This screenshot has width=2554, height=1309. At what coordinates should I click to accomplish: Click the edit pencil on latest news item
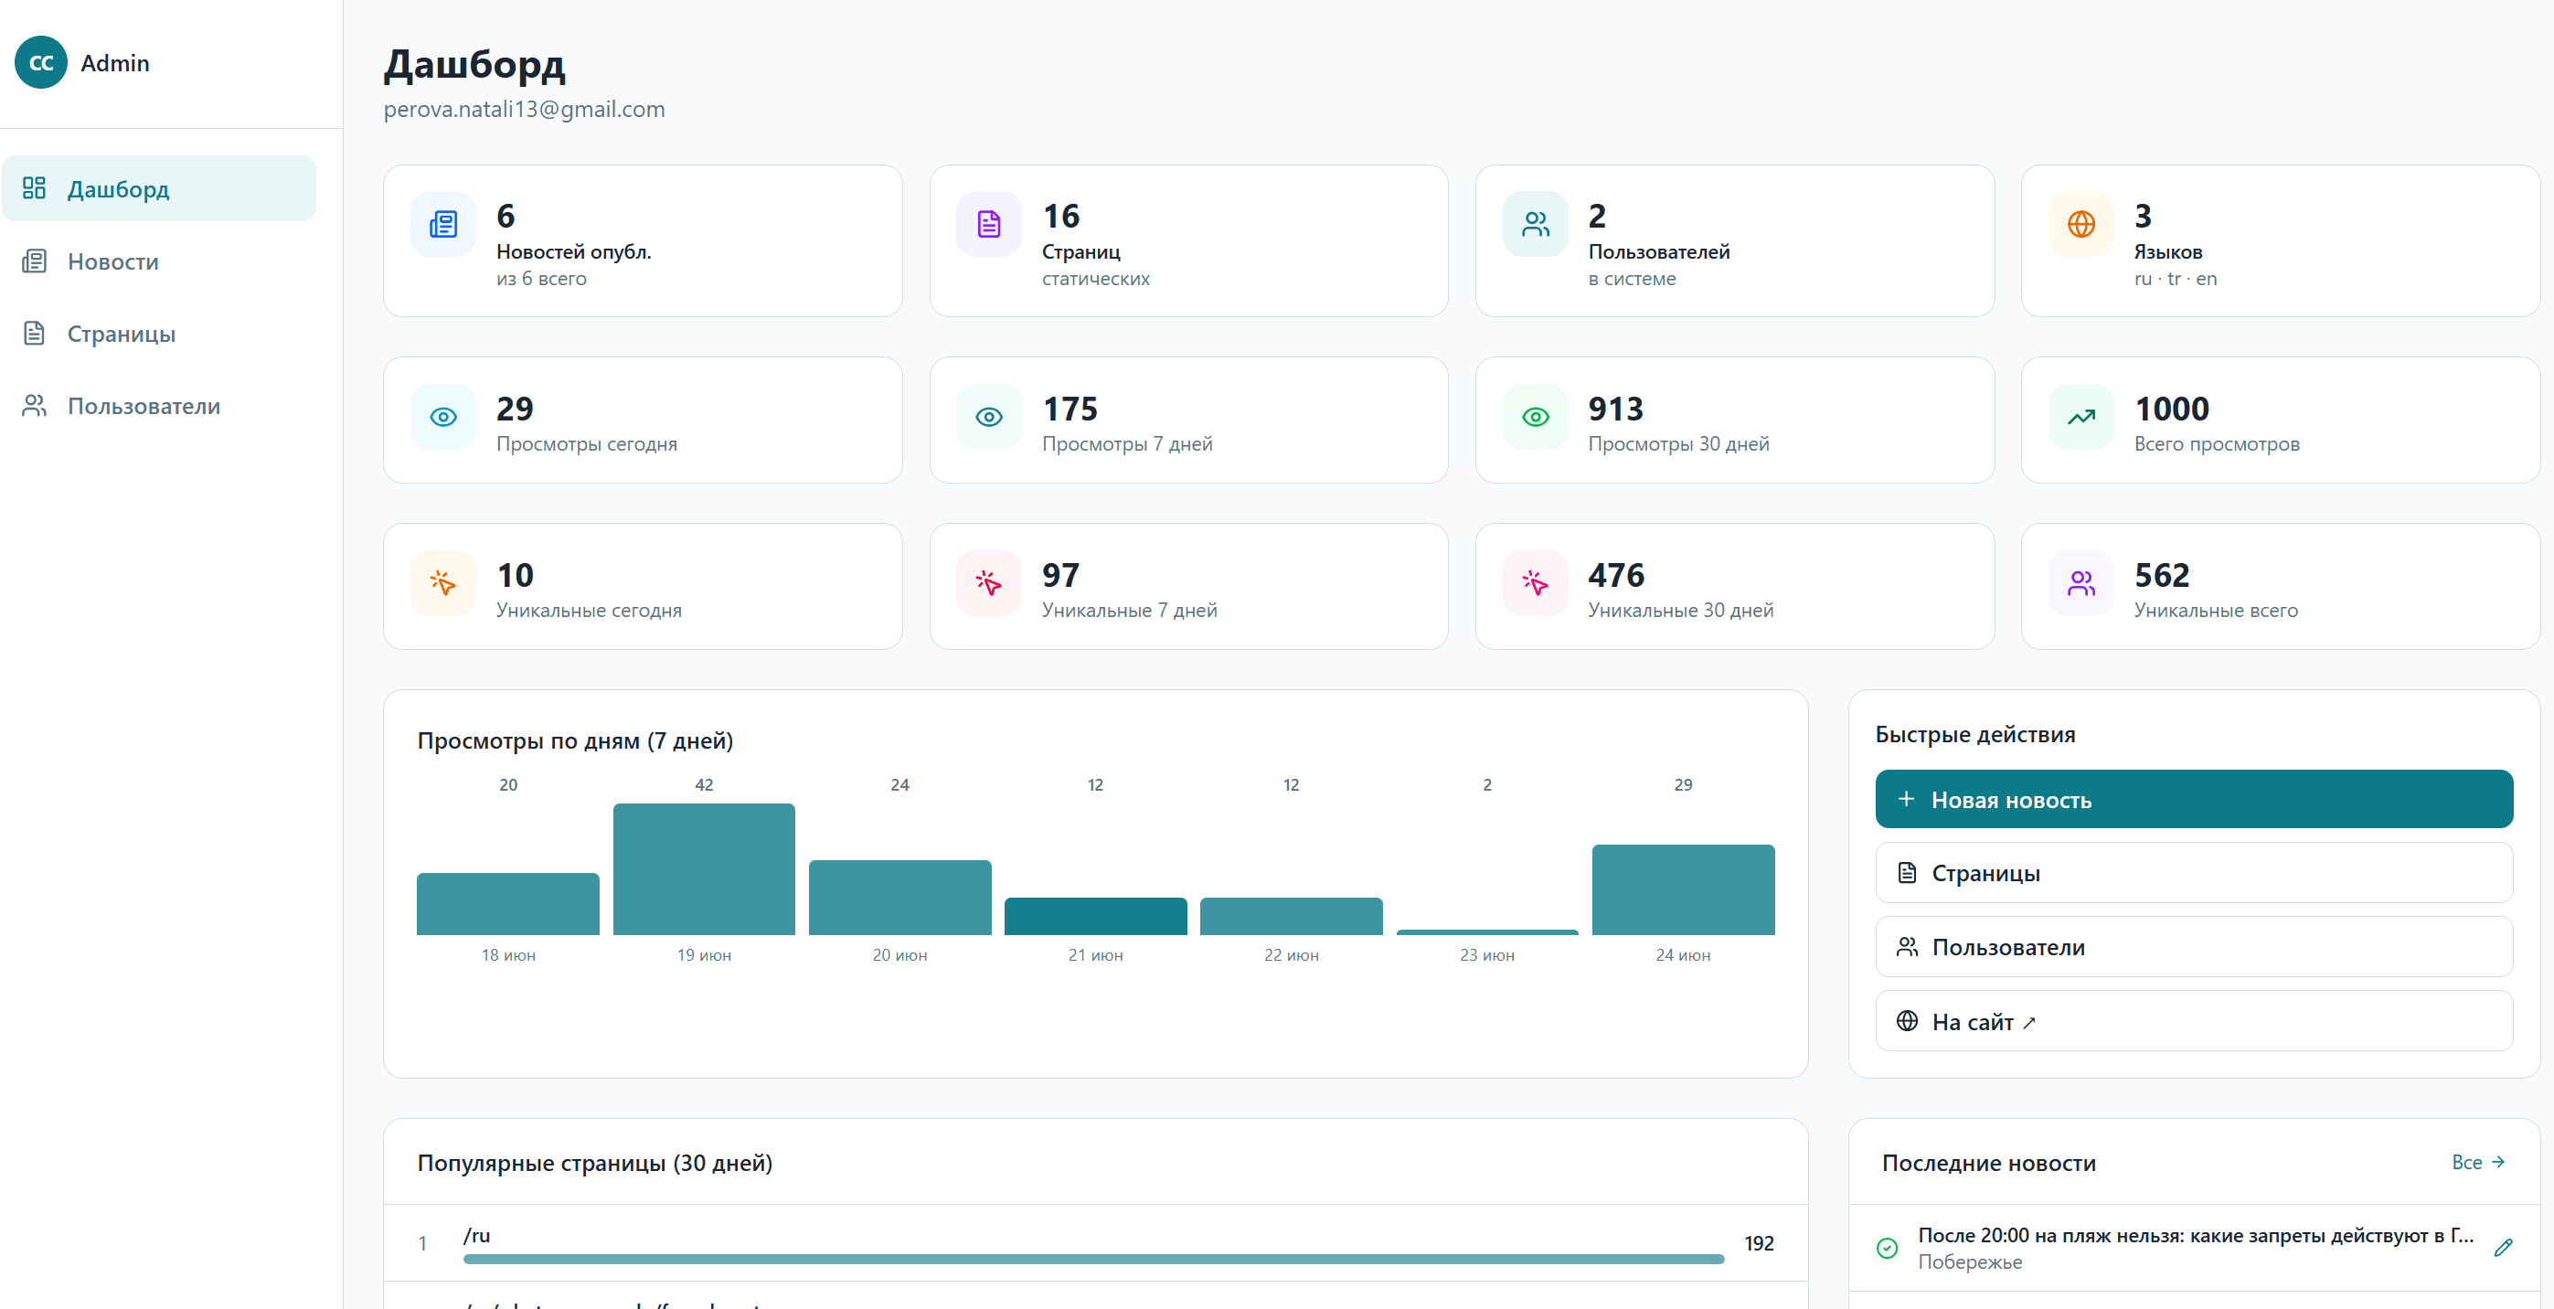tap(2503, 1248)
